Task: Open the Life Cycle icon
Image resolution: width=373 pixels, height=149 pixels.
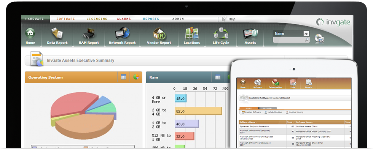Action: tap(221, 33)
